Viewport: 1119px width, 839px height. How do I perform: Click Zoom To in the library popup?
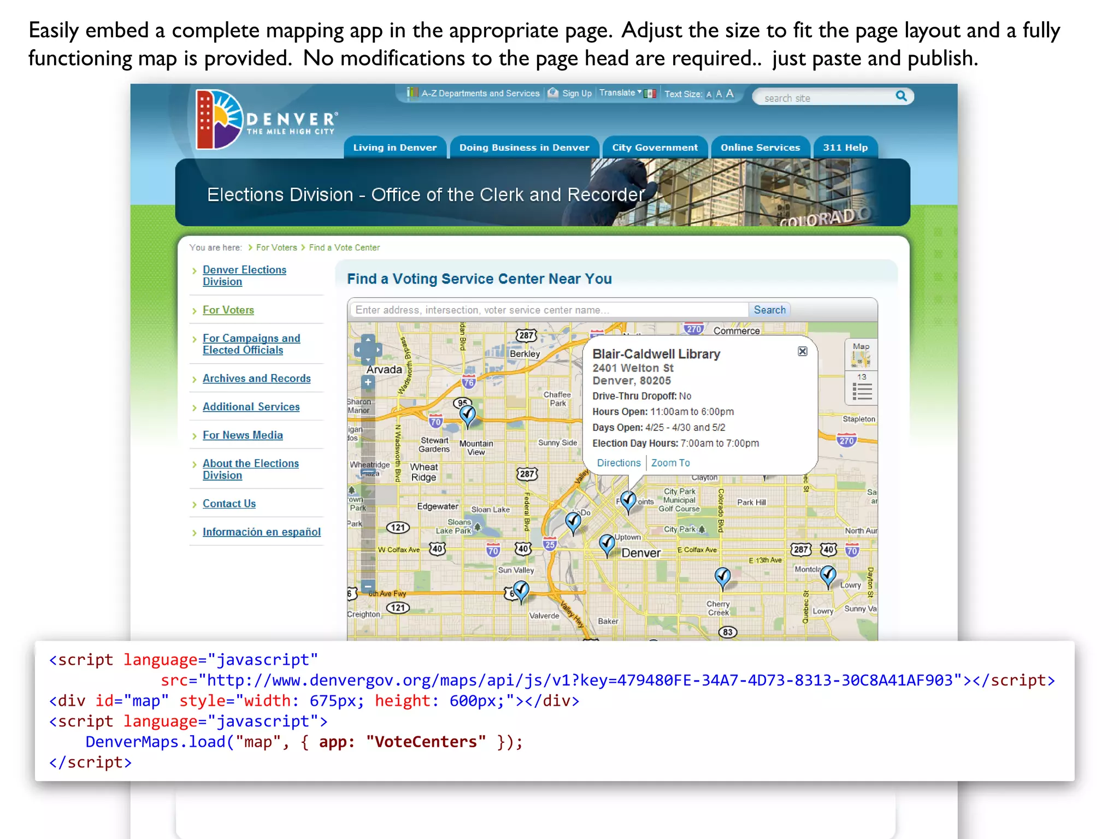click(670, 463)
